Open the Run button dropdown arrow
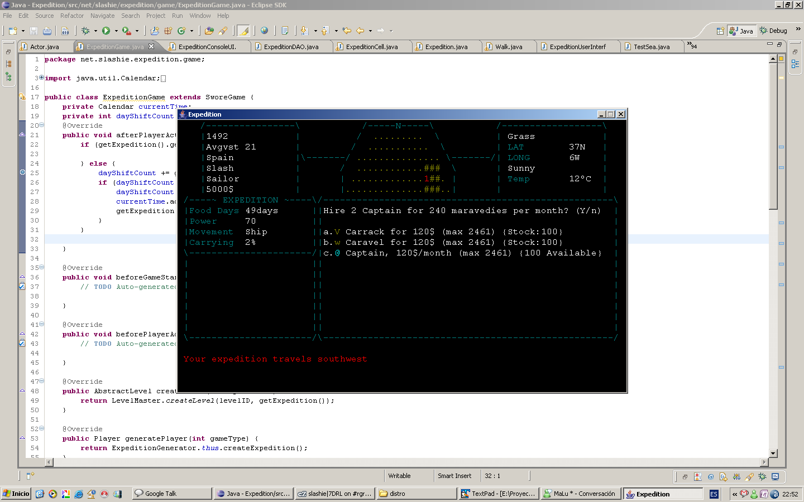The height and width of the screenshot is (502, 804). coord(116,31)
